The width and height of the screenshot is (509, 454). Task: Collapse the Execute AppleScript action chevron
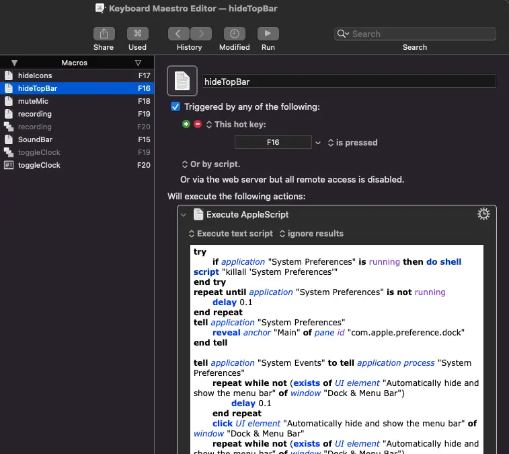coord(184,215)
